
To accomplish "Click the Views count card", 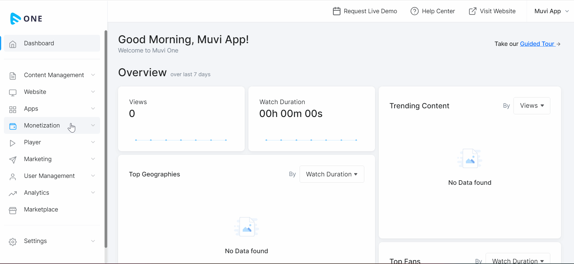I will (181, 119).
